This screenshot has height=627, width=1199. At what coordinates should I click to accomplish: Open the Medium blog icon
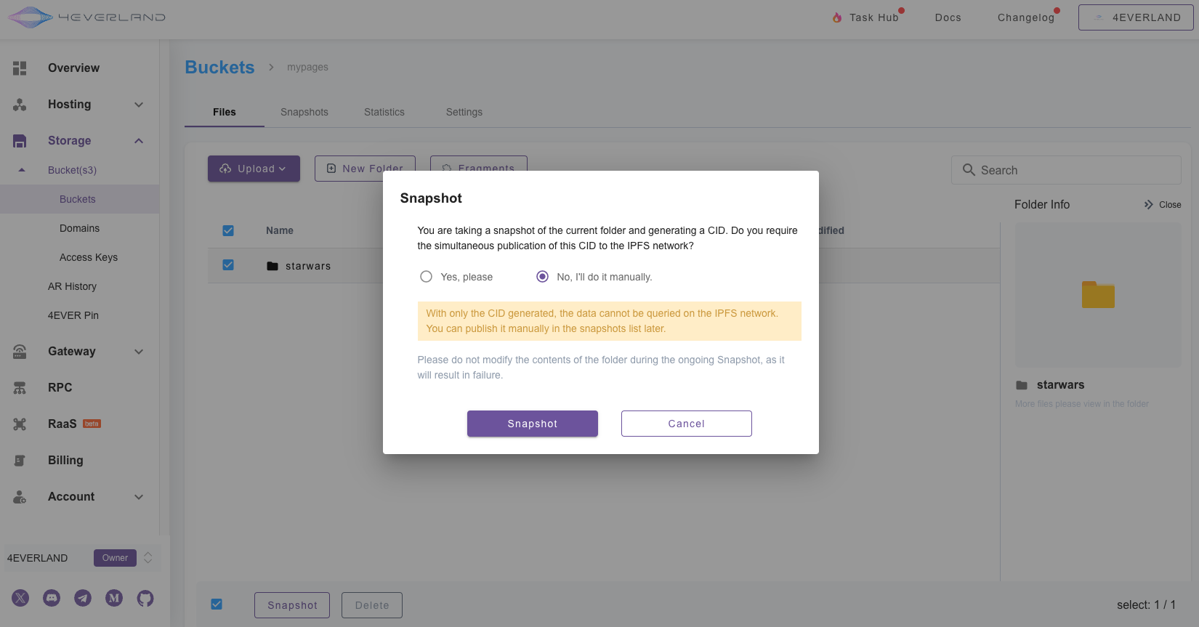click(x=114, y=598)
